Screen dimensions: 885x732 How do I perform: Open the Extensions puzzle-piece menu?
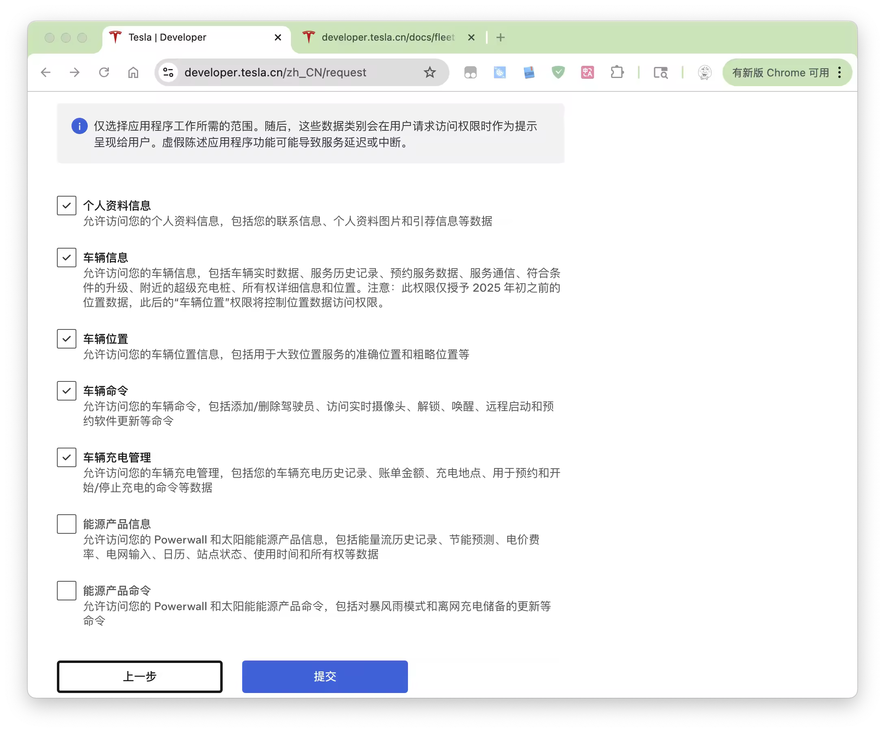(x=617, y=72)
